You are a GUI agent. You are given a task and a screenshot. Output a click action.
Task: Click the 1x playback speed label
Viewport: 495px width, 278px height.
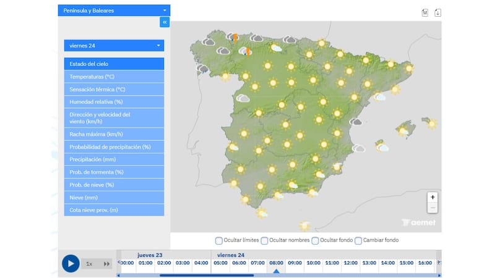point(89,264)
